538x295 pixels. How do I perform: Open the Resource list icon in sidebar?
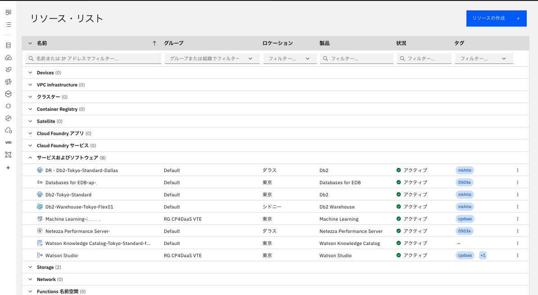pos(8,25)
